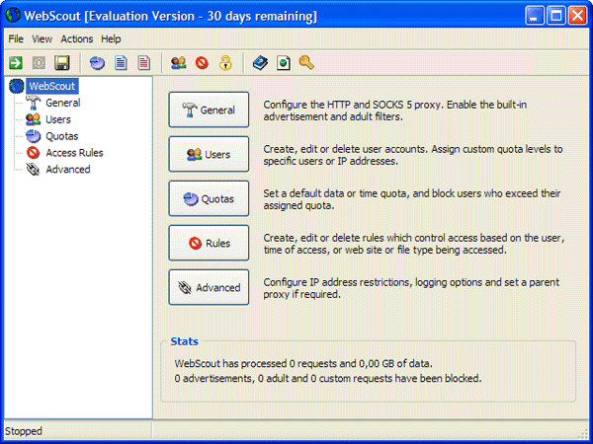The width and height of the screenshot is (593, 444).
Task: Select Access Rules in the tree
Action: point(74,153)
